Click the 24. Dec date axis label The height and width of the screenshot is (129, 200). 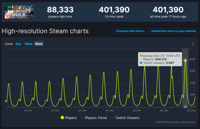(110, 110)
